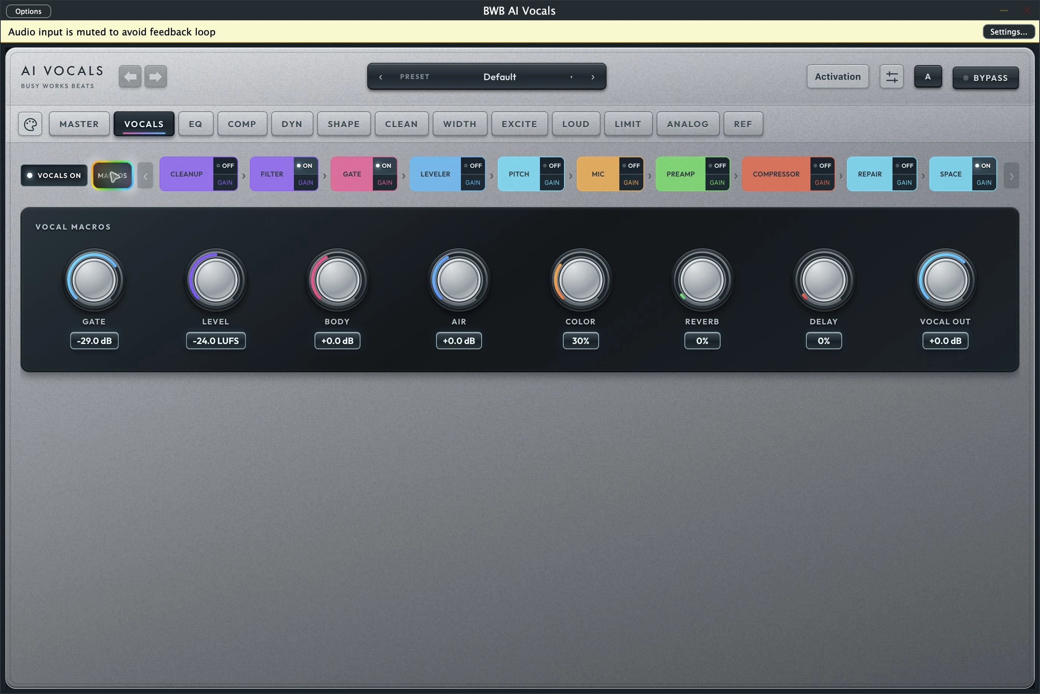Click the COLOR value field 30%

click(580, 341)
